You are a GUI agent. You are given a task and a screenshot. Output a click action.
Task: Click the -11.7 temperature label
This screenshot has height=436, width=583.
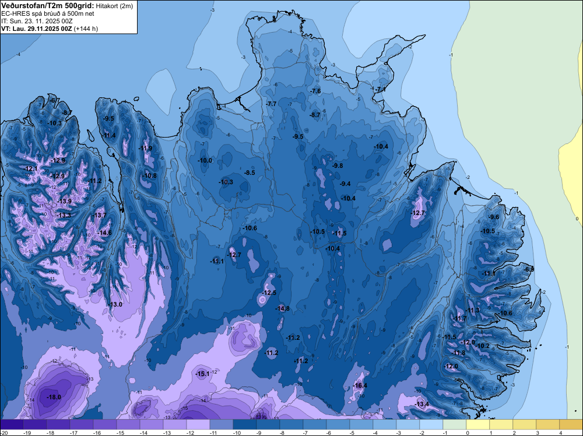(459, 318)
